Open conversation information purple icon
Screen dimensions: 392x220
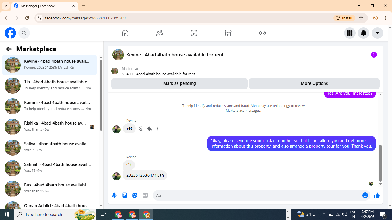(374, 55)
